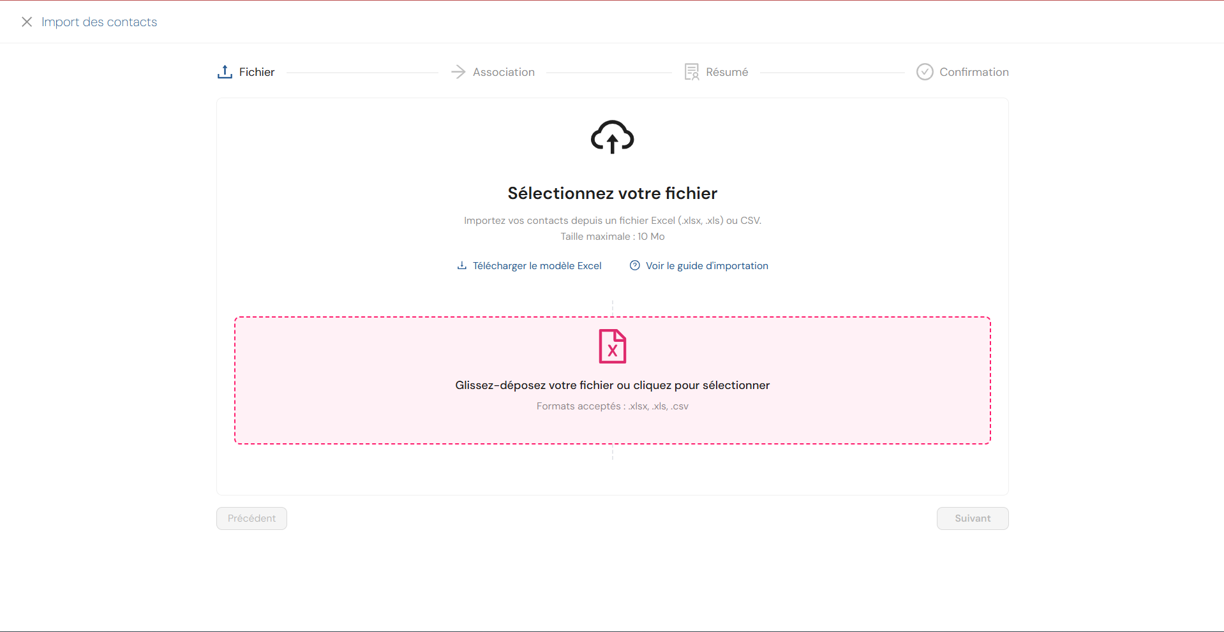Open Voir le guide d'importation link
The height and width of the screenshot is (632, 1224).
[x=707, y=266]
